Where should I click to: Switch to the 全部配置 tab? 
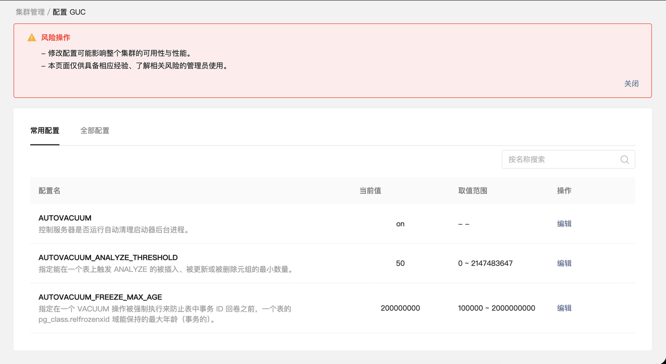pos(95,131)
